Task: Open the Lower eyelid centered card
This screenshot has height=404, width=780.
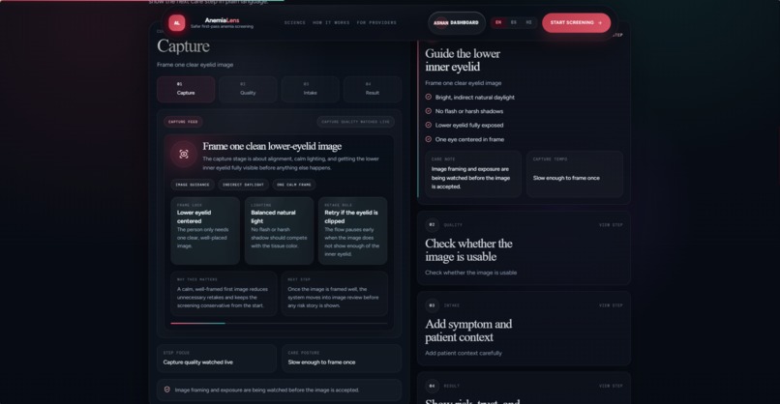Action: (205, 231)
